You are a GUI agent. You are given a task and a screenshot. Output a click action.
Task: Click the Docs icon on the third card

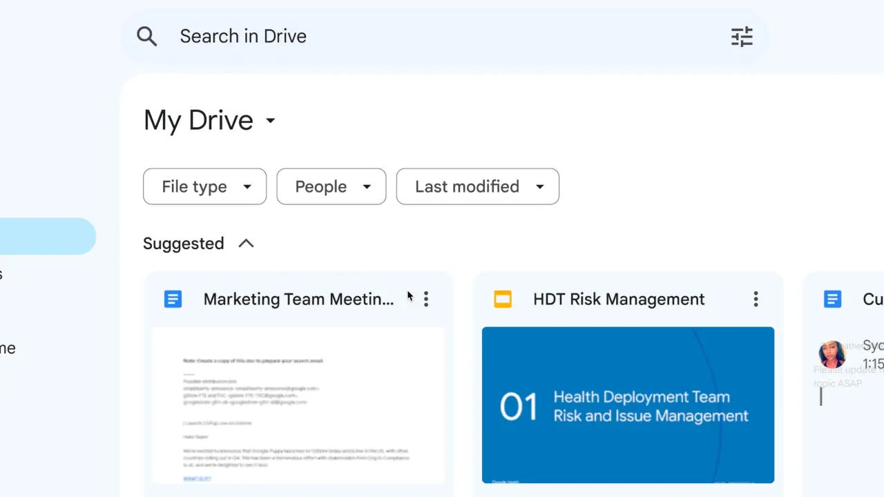click(833, 299)
